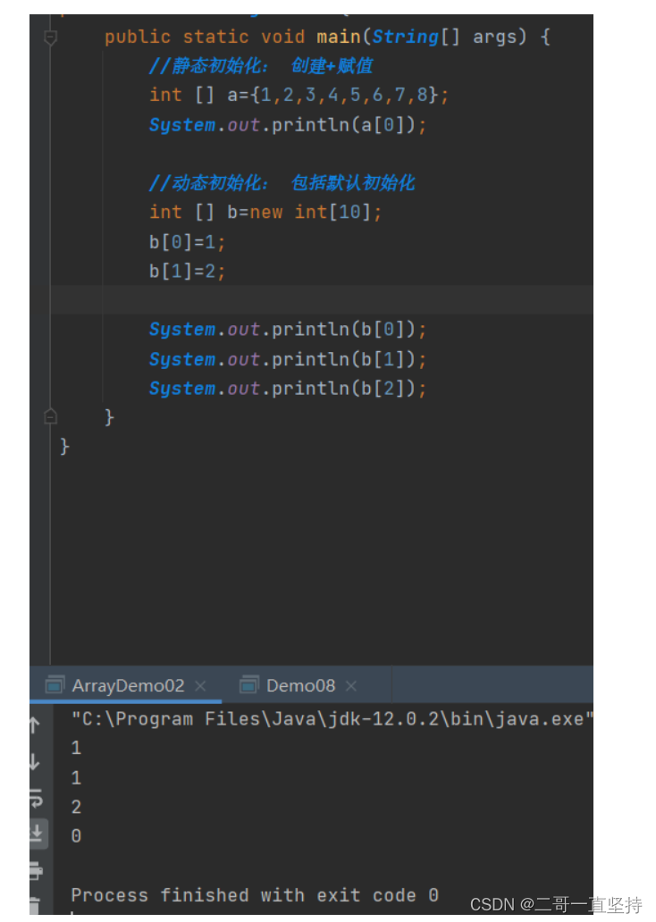
Task: Click the comment '//静态初始化: 创建+赋值'
Action: [x=261, y=65]
